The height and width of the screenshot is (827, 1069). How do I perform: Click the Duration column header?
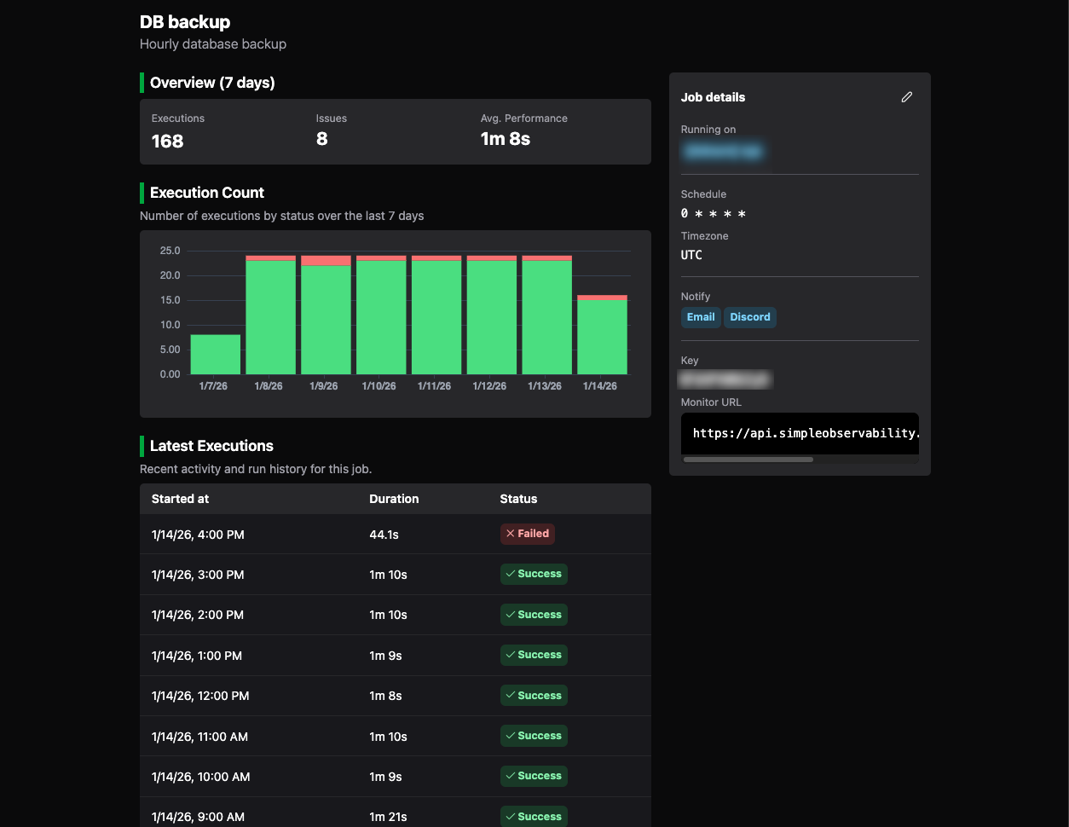(394, 499)
